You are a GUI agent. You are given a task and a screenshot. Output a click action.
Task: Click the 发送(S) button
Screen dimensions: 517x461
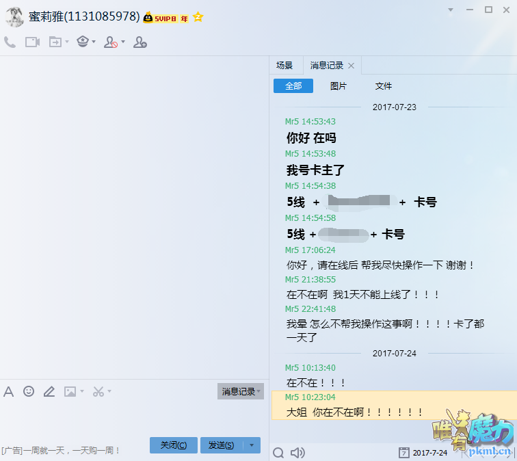click(221, 445)
